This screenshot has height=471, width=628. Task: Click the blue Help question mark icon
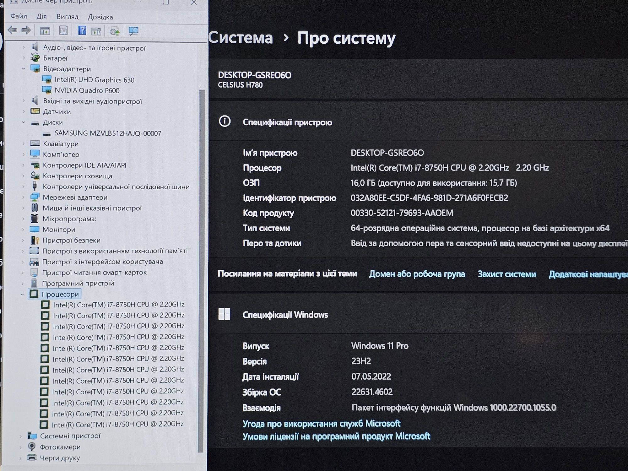click(x=82, y=31)
